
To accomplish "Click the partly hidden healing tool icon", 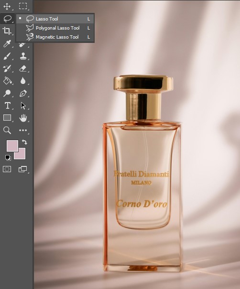I will (22, 44).
